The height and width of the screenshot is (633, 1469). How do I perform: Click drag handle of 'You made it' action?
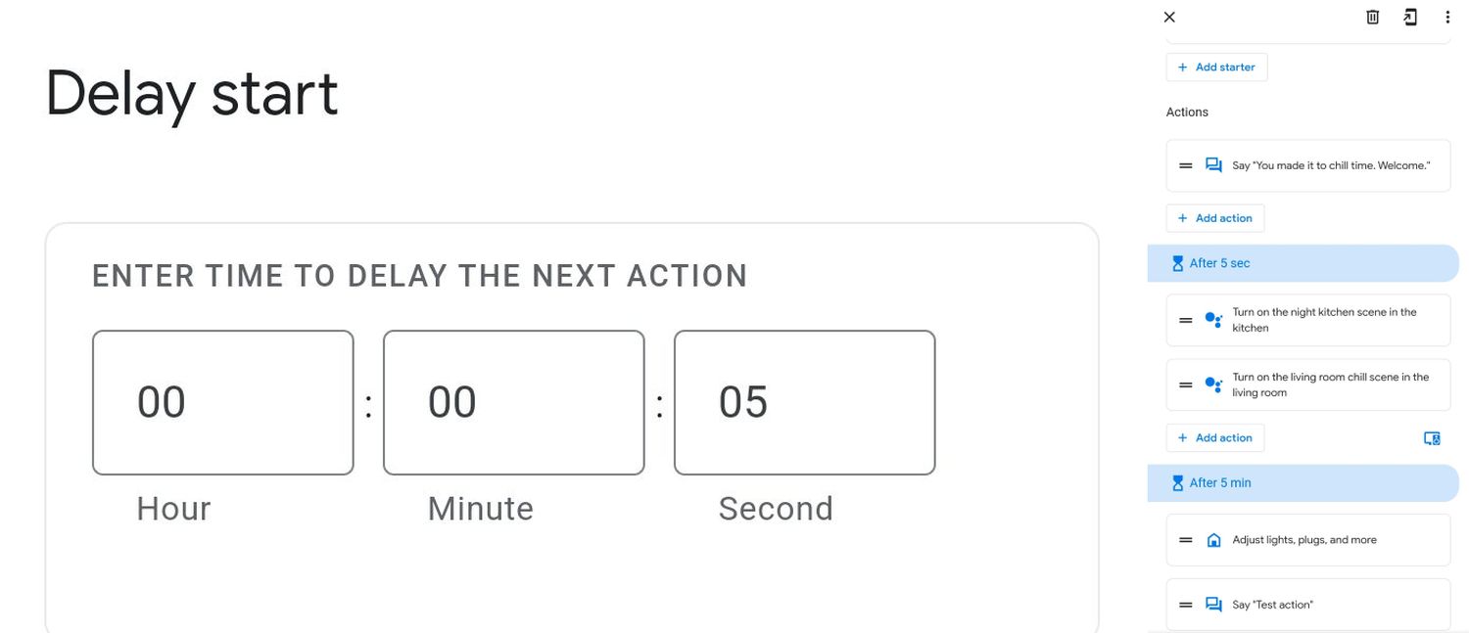[1186, 165]
